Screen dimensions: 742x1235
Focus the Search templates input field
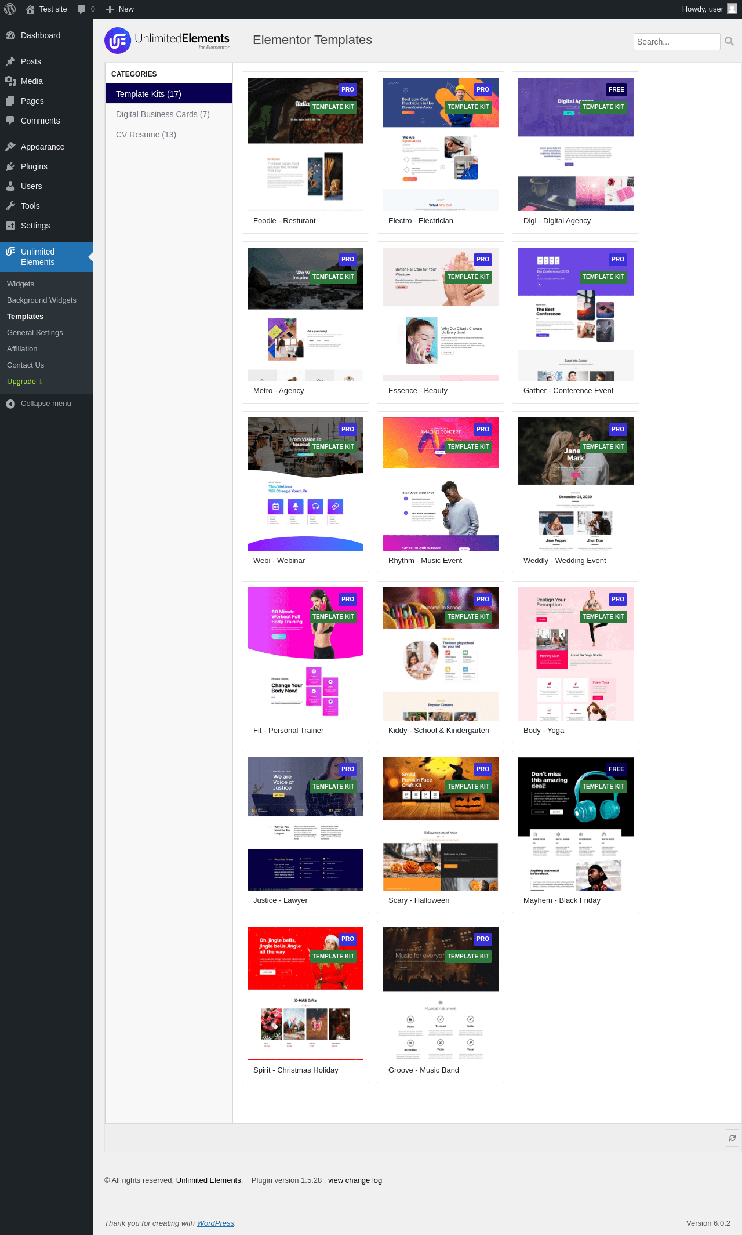point(676,42)
